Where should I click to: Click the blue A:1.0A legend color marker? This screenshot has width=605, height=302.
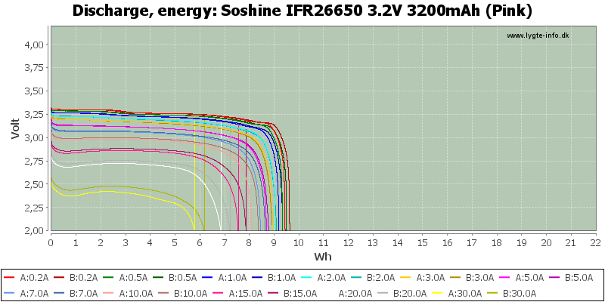tap(209, 278)
